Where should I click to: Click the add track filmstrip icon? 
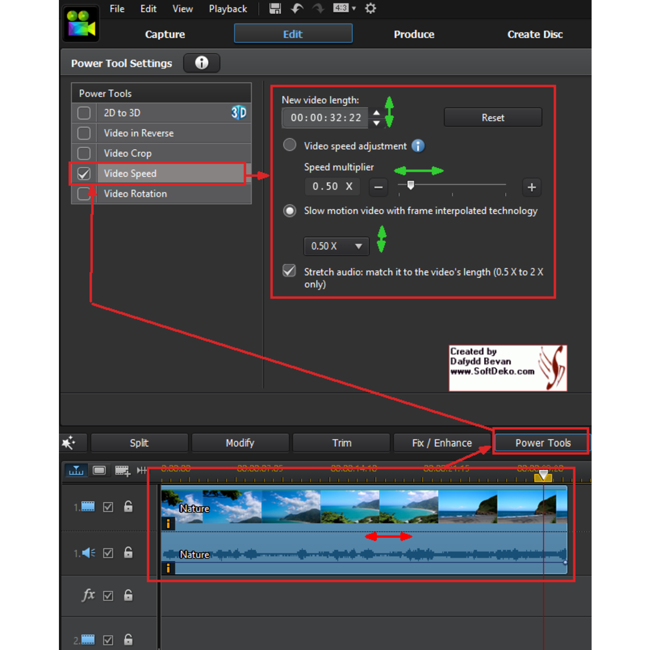click(122, 470)
